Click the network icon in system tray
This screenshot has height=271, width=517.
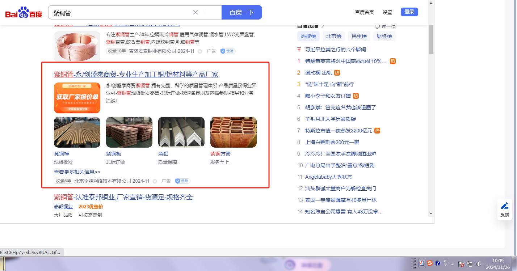coord(470,264)
